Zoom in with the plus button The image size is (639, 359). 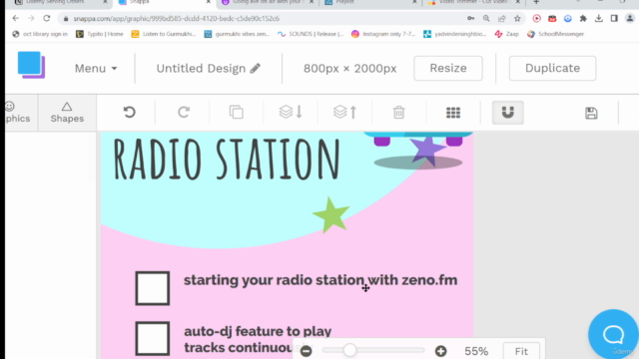[440, 351]
